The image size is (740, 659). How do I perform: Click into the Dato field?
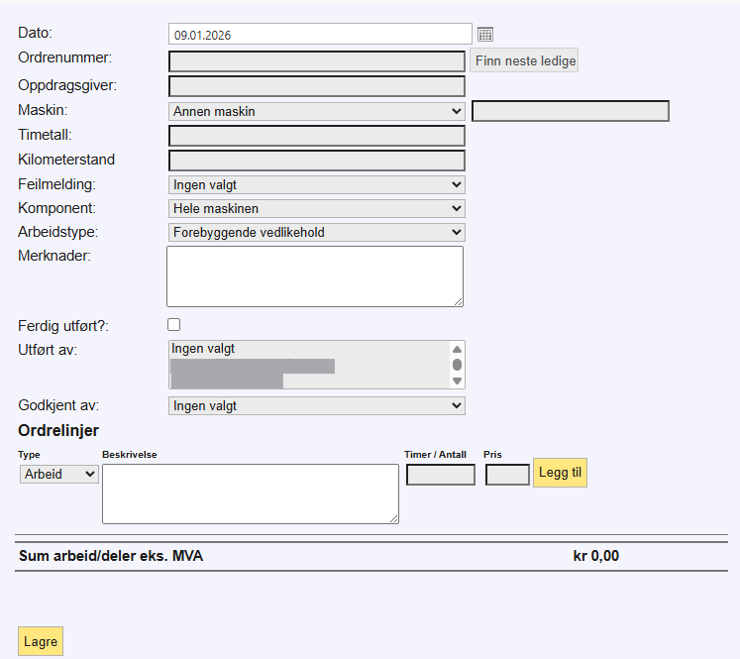click(x=319, y=35)
